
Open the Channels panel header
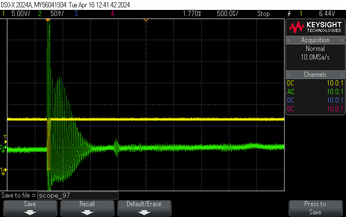click(315, 75)
